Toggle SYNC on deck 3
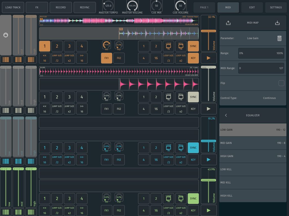289x216 pixels. point(193,148)
